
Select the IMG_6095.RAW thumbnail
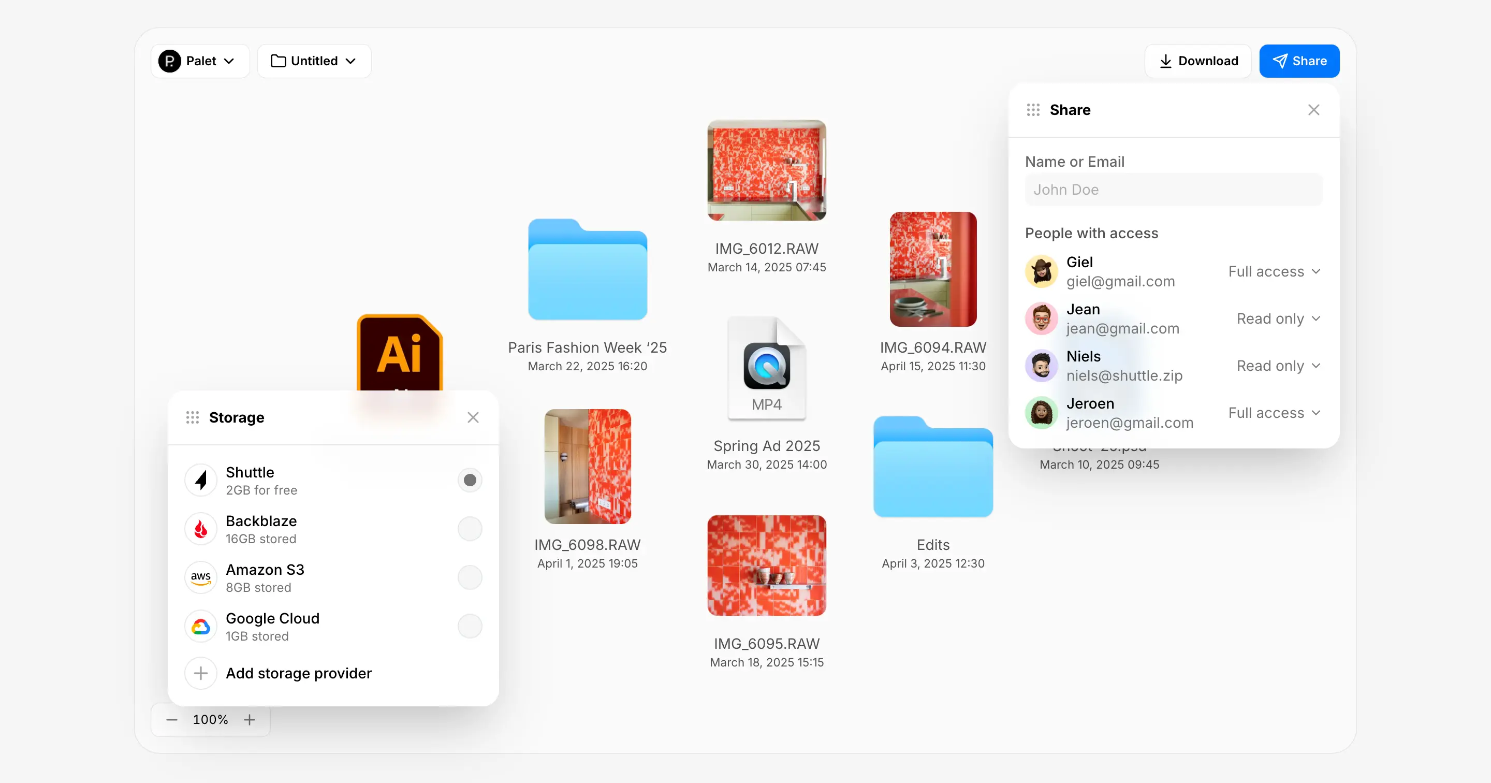point(766,565)
